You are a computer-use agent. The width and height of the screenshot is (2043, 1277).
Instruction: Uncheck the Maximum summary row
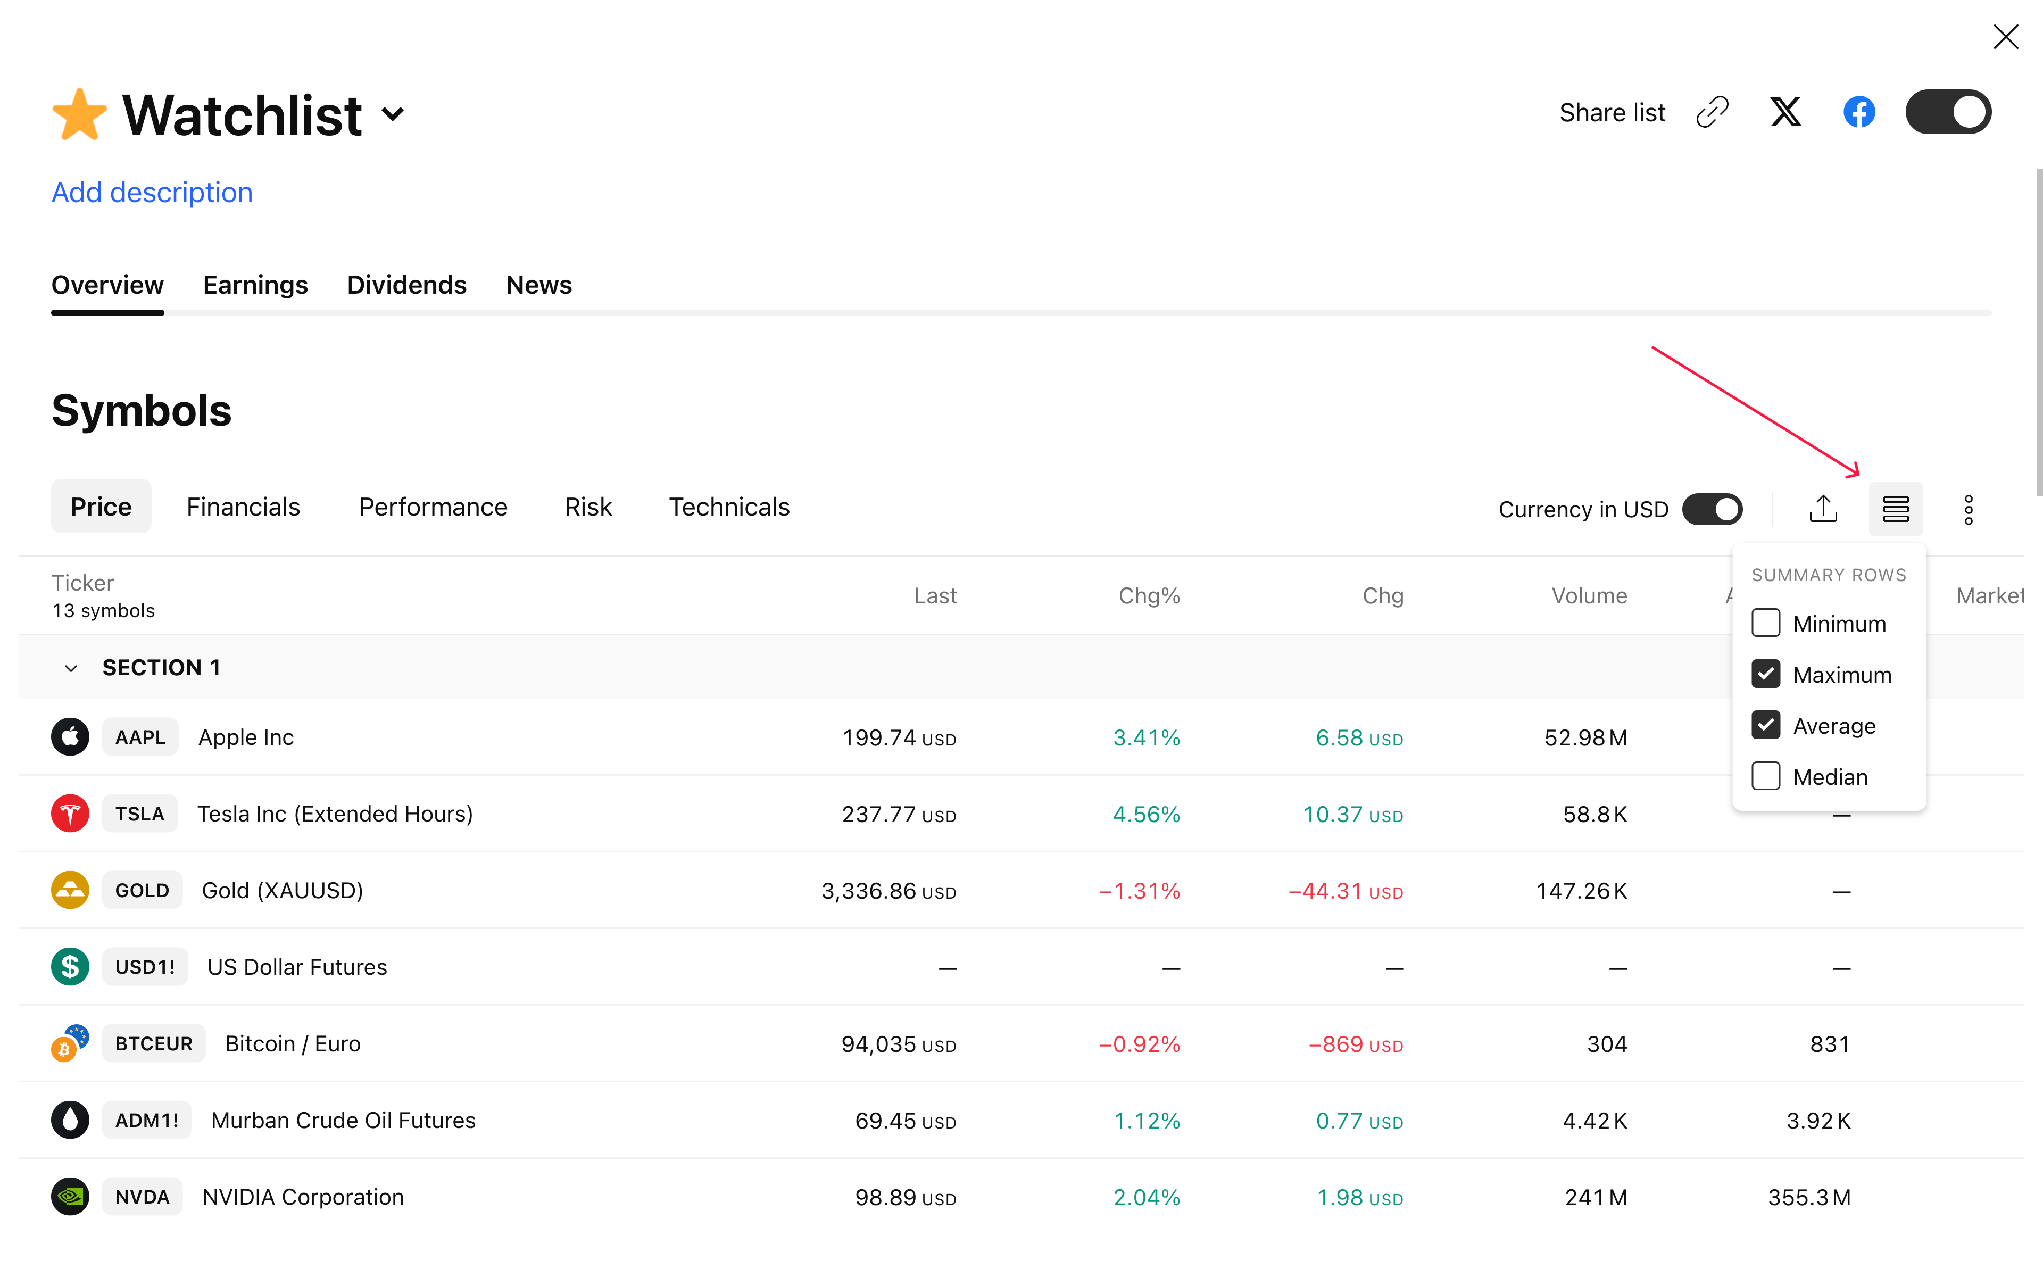pyautogui.click(x=1765, y=674)
